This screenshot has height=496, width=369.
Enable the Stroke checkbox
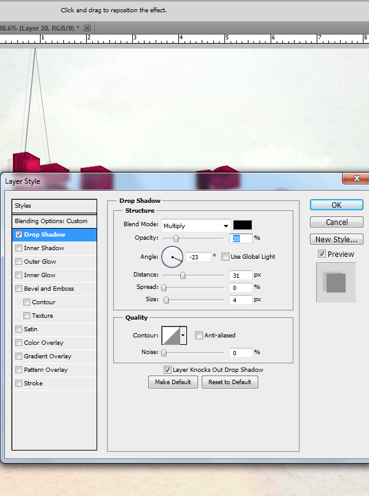click(18, 383)
